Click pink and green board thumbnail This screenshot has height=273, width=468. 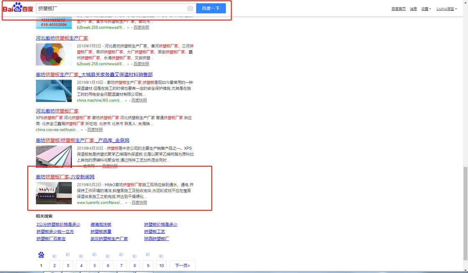point(54,157)
